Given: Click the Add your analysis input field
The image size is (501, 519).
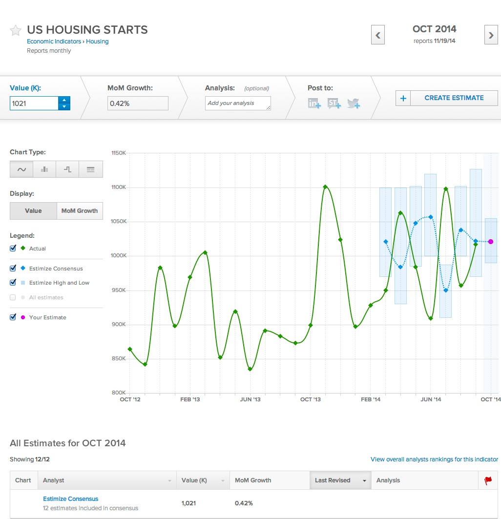Looking at the screenshot, I should coord(238,103).
